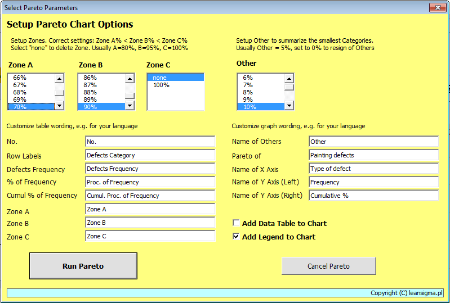Click the Row Labels text field
Screen dimensions: 450x303
click(150, 155)
